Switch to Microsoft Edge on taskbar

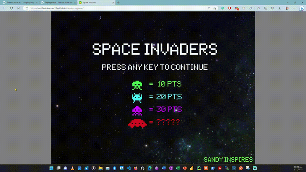point(150,168)
